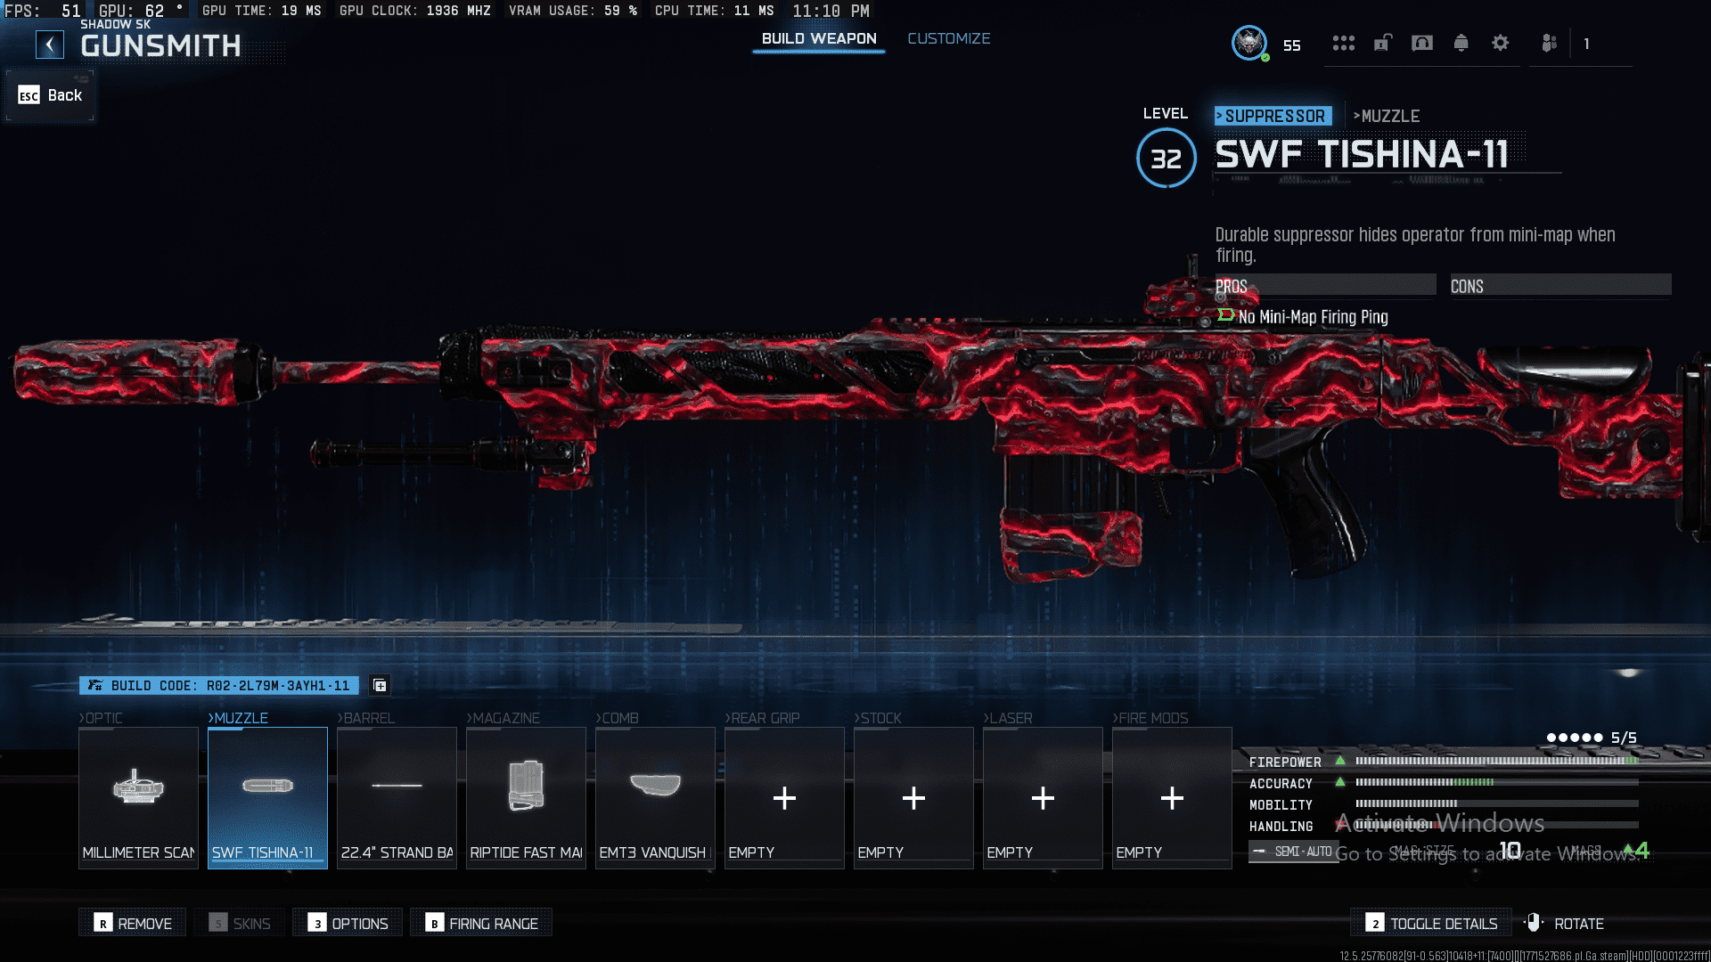Open the Customize tab
Viewport: 1711px width, 962px height.
[948, 38]
